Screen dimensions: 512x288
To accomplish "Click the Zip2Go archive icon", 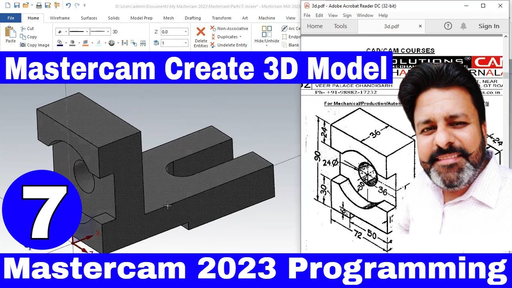I will pos(57,5).
